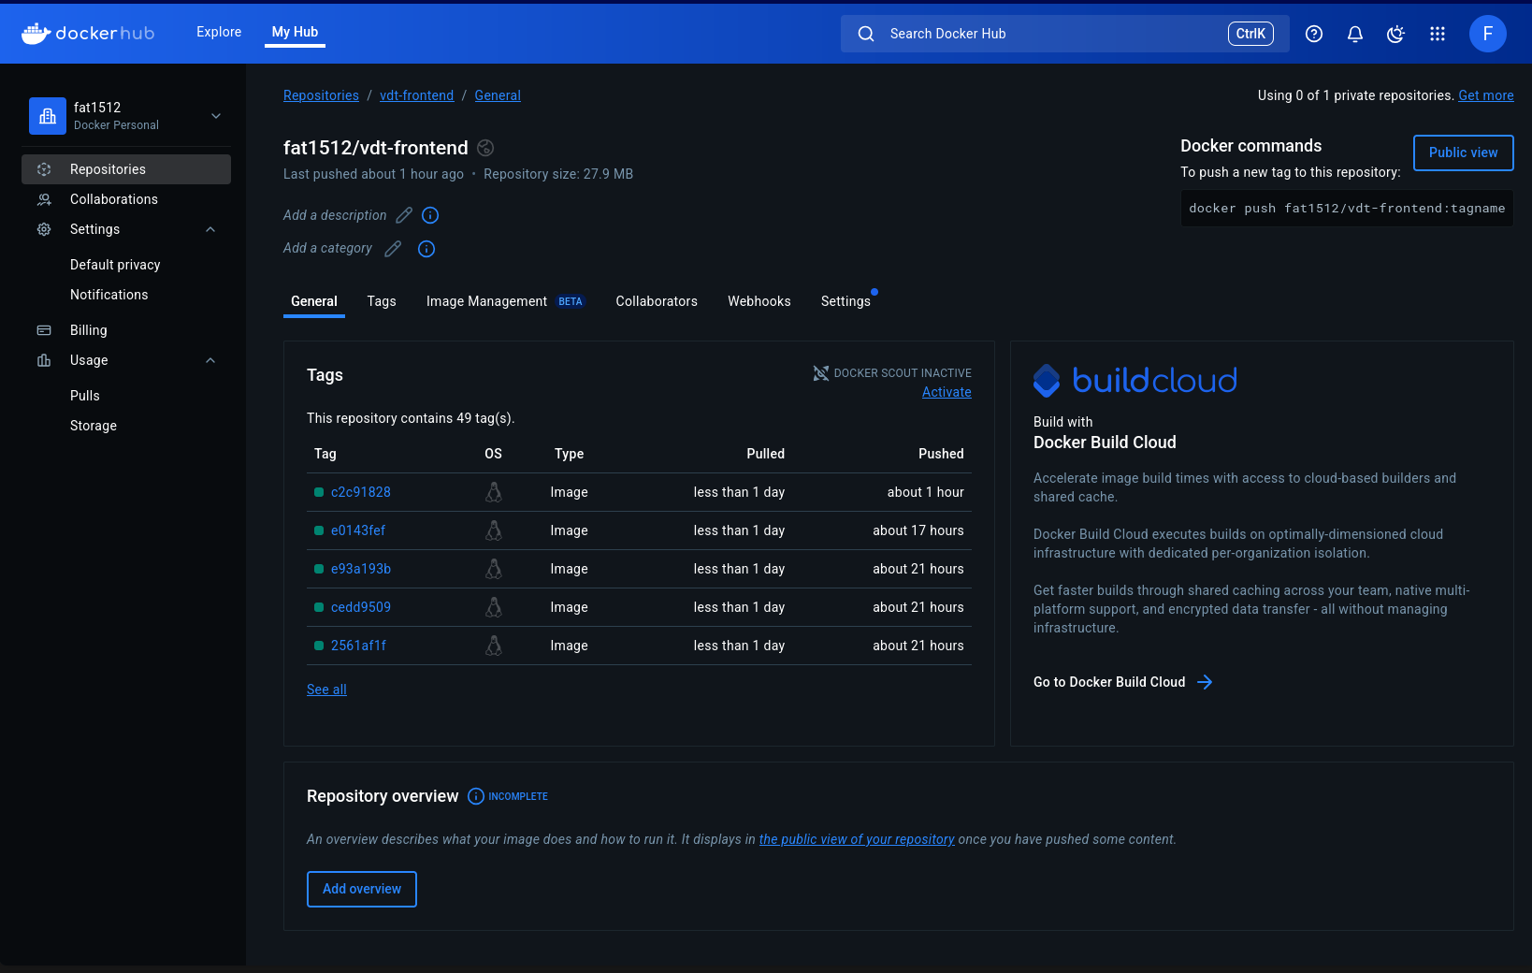Click the search magnifier icon
1532x973 pixels.
866,34
